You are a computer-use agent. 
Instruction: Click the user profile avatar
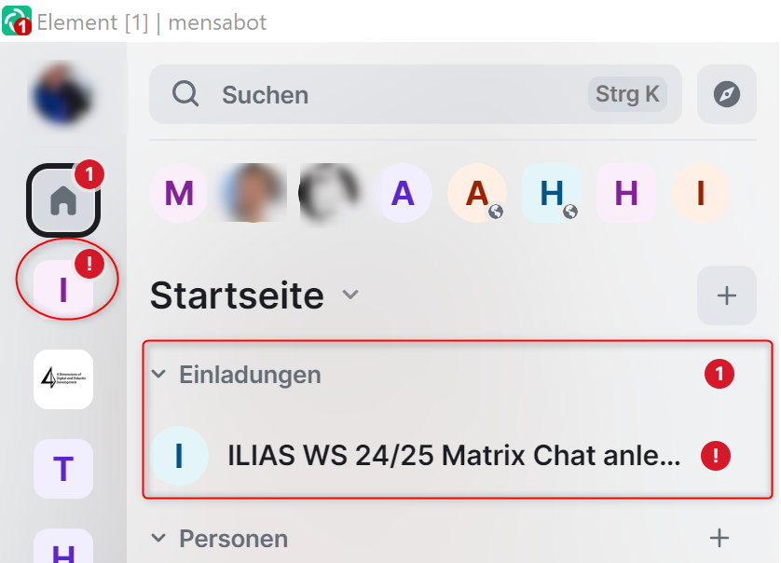[62, 94]
